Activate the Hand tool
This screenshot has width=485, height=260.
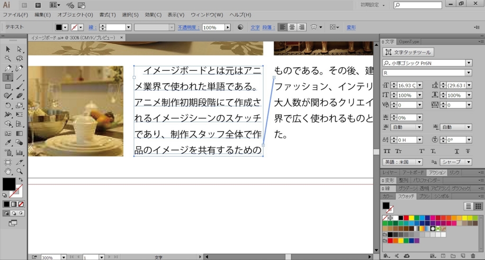[x=8, y=171]
